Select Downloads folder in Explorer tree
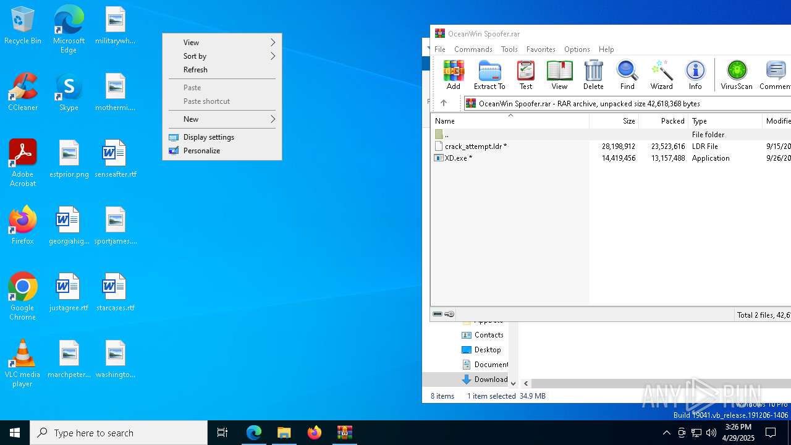Viewport: 791px width, 445px height. (x=484, y=379)
